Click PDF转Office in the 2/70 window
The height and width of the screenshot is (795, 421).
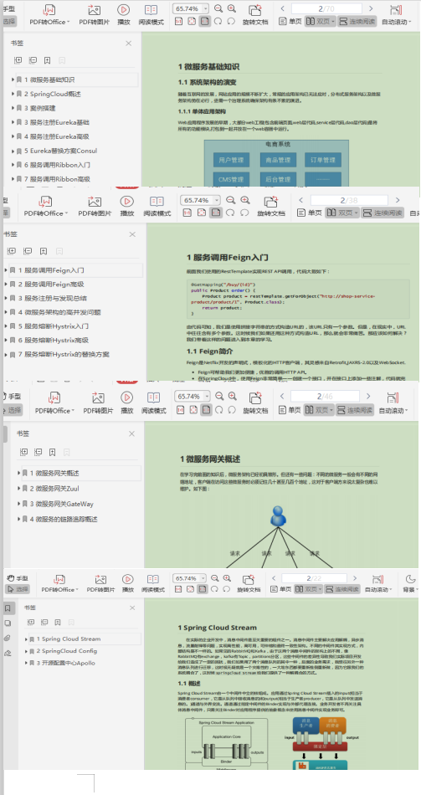click(49, 15)
